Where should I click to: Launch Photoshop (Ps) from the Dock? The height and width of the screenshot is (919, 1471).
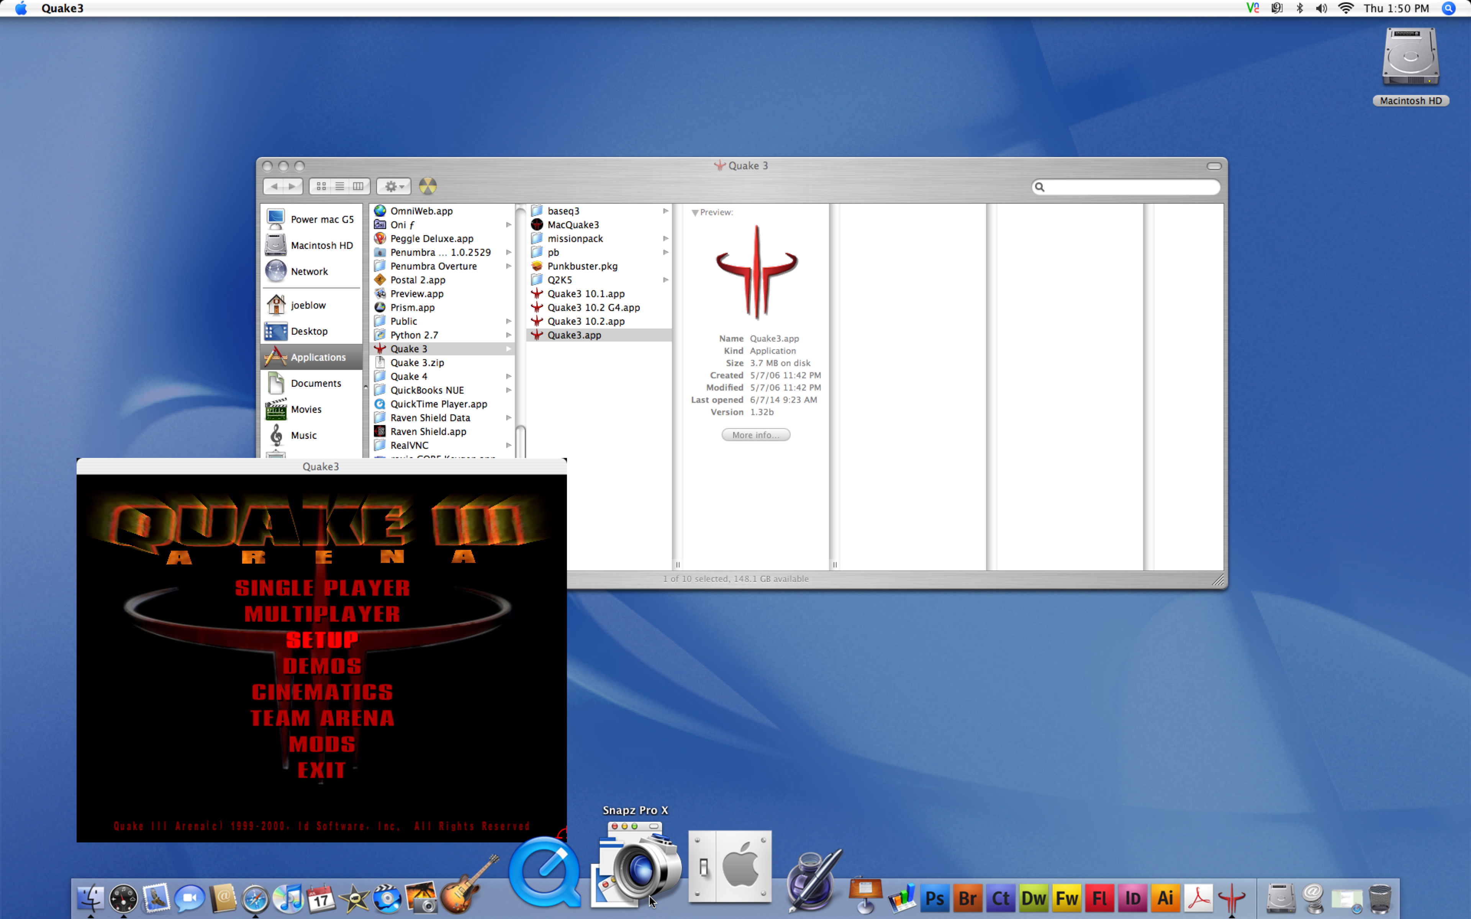pos(935,898)
